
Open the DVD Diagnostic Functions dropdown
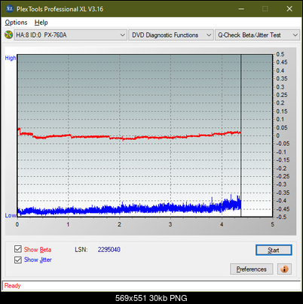171,35
